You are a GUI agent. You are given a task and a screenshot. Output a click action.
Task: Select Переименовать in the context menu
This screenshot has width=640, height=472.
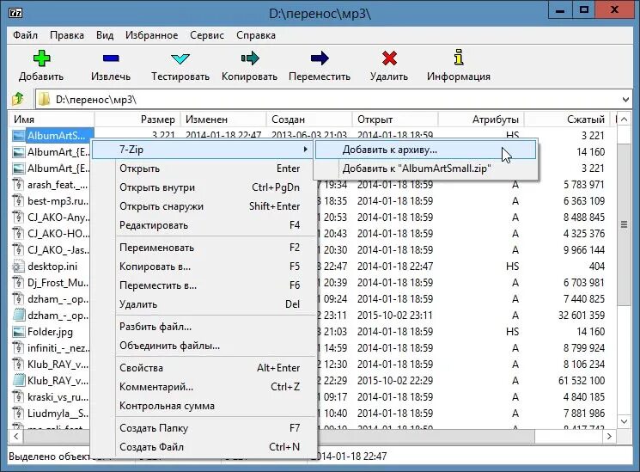point(204,248)
